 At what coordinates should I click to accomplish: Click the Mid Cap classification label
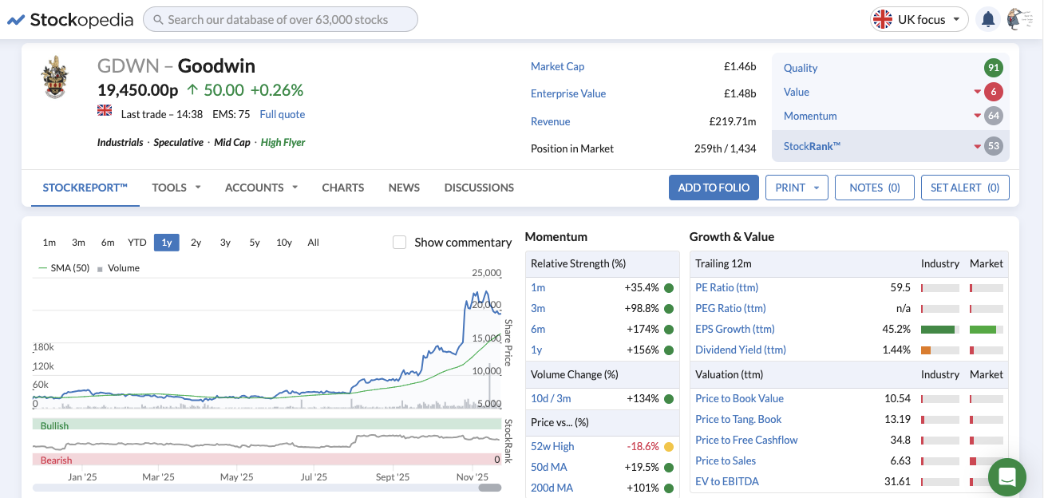(232, 142)
